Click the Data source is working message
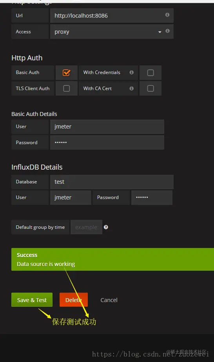This screenshot has width=214, height=362. (46, 264)
